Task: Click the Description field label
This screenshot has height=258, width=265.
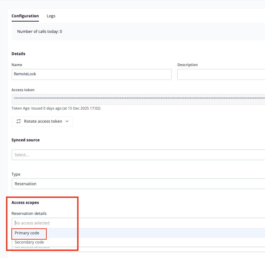Action: coord(188,65)
